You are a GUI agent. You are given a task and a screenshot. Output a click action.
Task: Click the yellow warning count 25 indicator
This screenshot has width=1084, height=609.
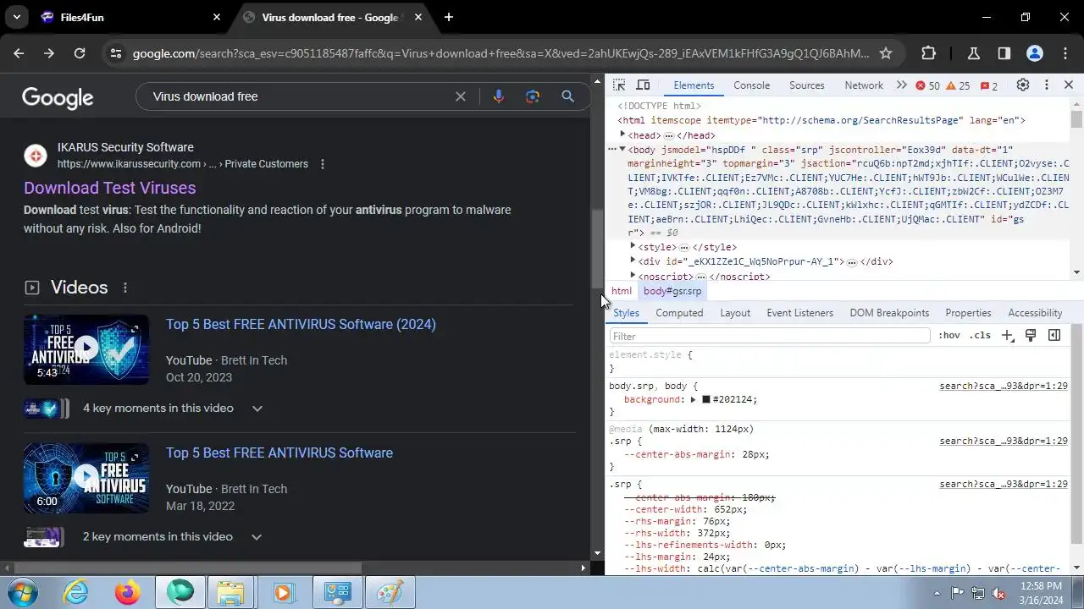coord(958,85)
